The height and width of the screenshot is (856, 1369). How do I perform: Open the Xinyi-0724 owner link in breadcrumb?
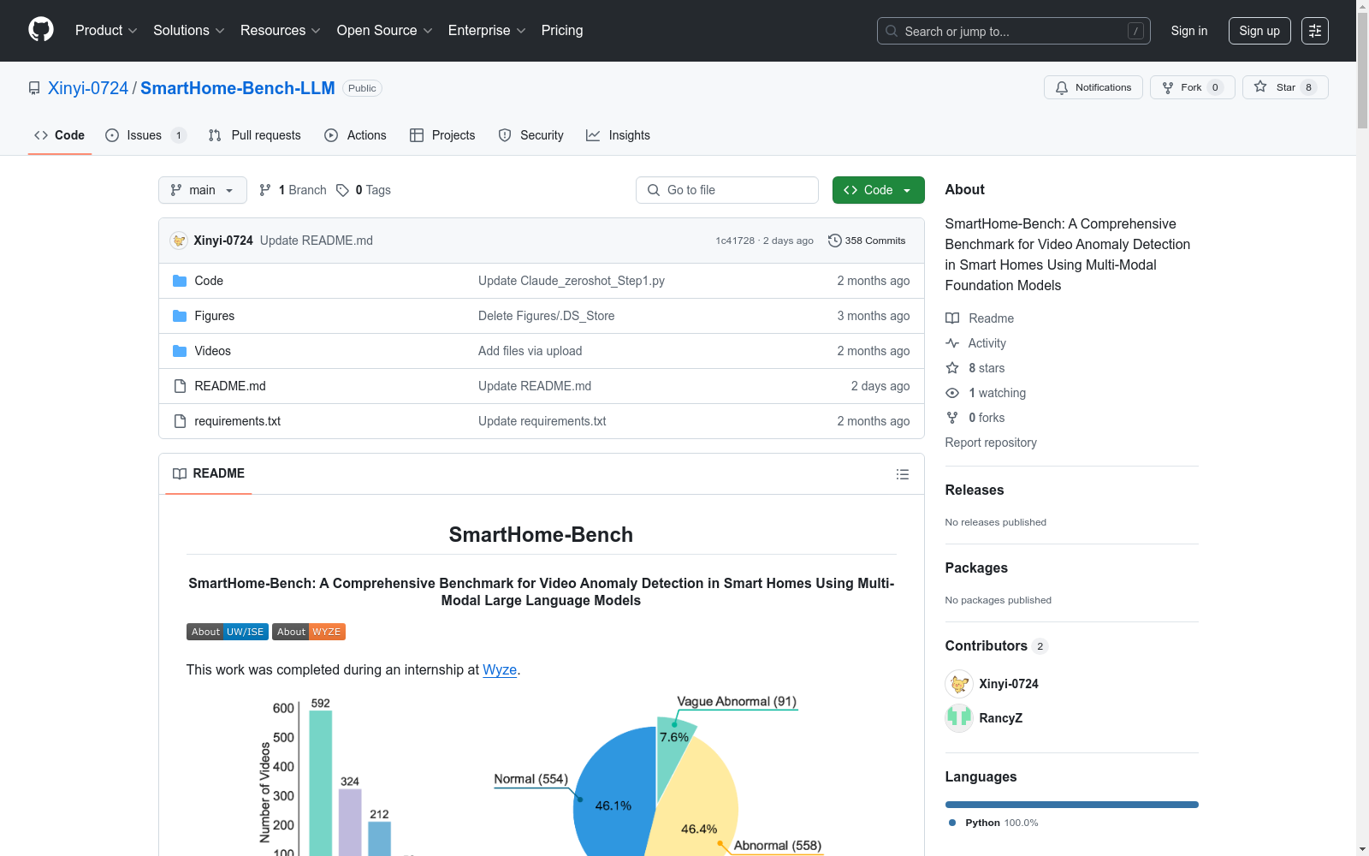[x=88, y=88]
